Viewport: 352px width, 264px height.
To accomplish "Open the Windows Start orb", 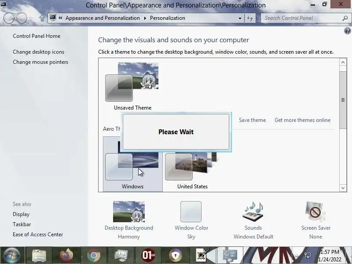I will [x=12, y=256].
